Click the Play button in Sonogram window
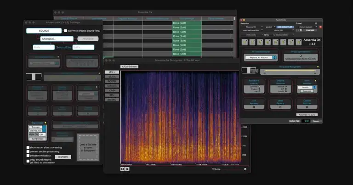 (x=127, y=169)
